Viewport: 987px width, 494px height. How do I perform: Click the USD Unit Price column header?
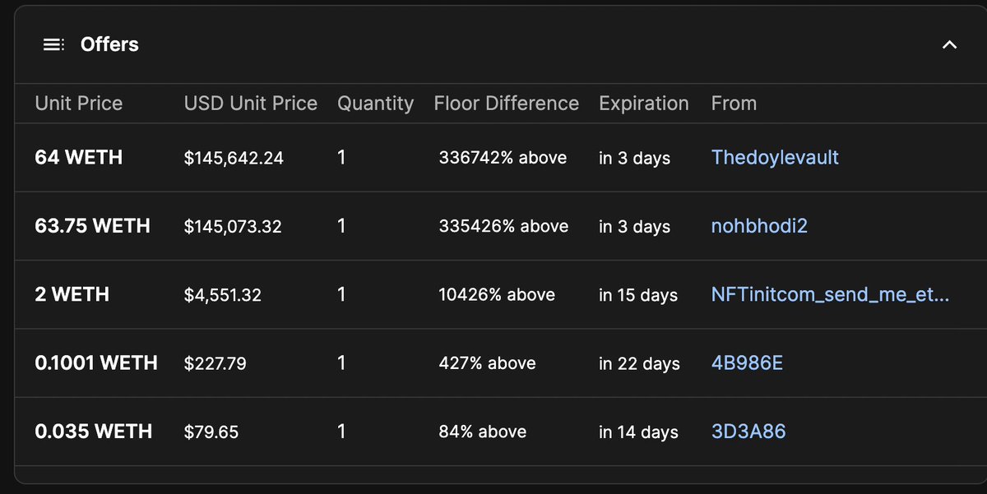(x=251, y=104)
